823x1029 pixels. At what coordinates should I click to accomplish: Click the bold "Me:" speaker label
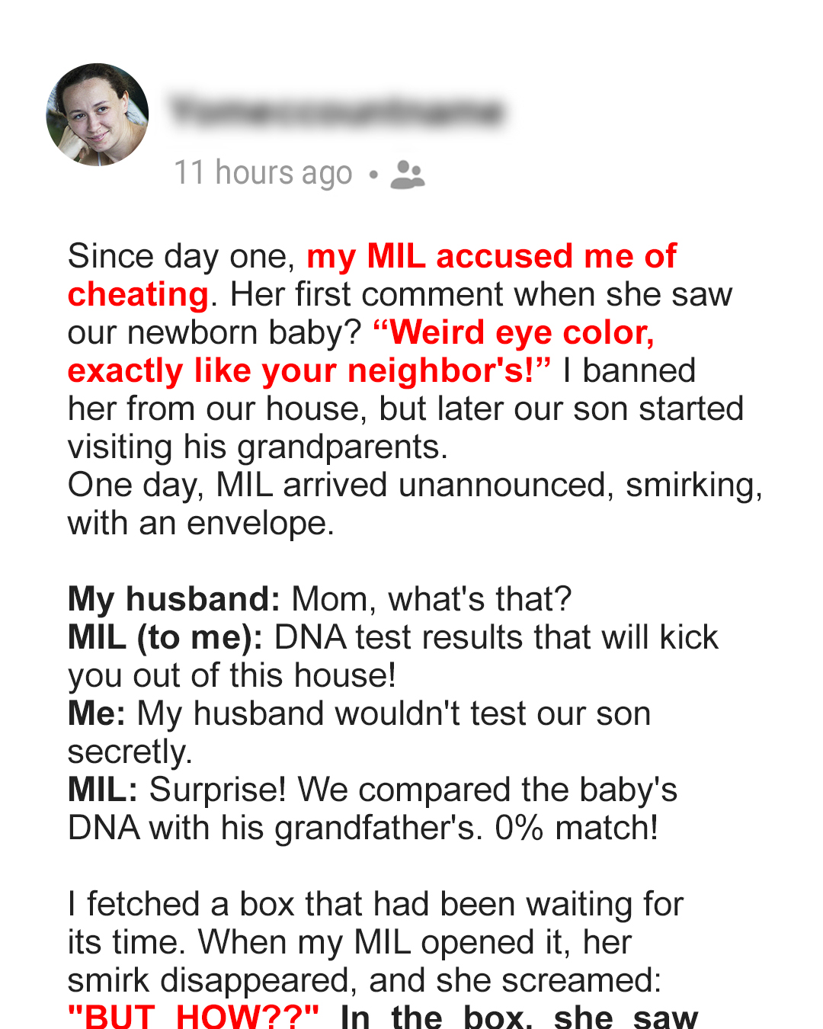click(x=96, y=713)
